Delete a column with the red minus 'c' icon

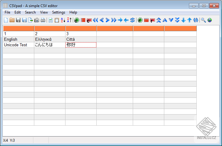(89, 20)
